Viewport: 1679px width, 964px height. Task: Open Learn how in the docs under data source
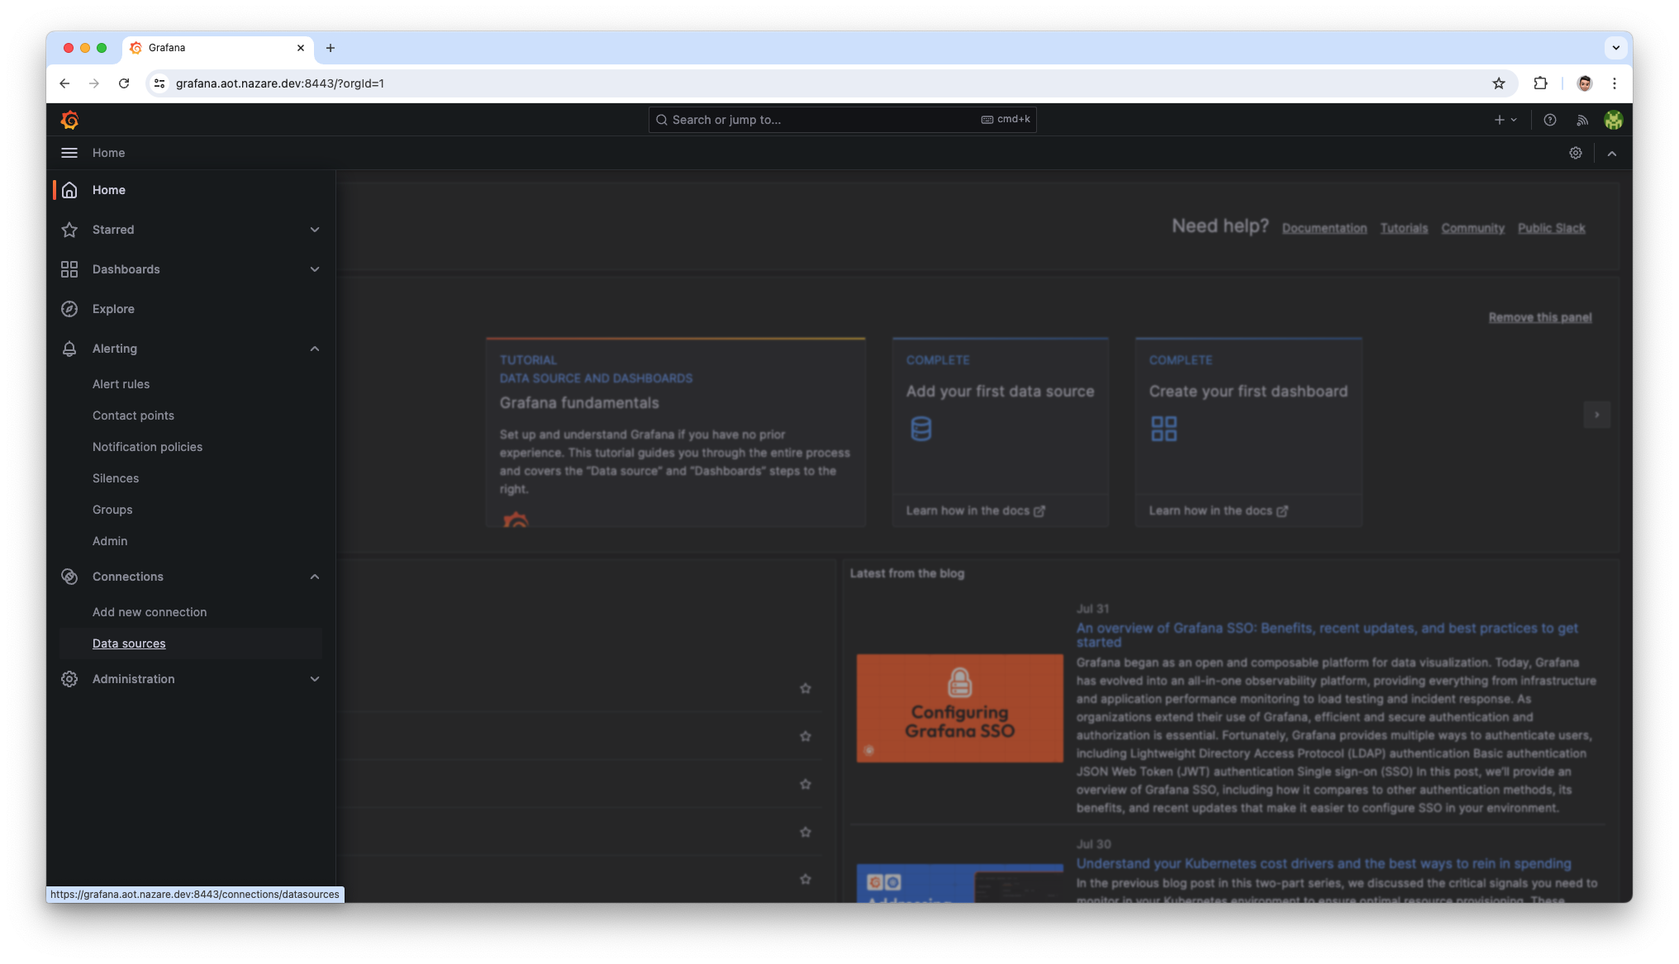pos(976,510)
